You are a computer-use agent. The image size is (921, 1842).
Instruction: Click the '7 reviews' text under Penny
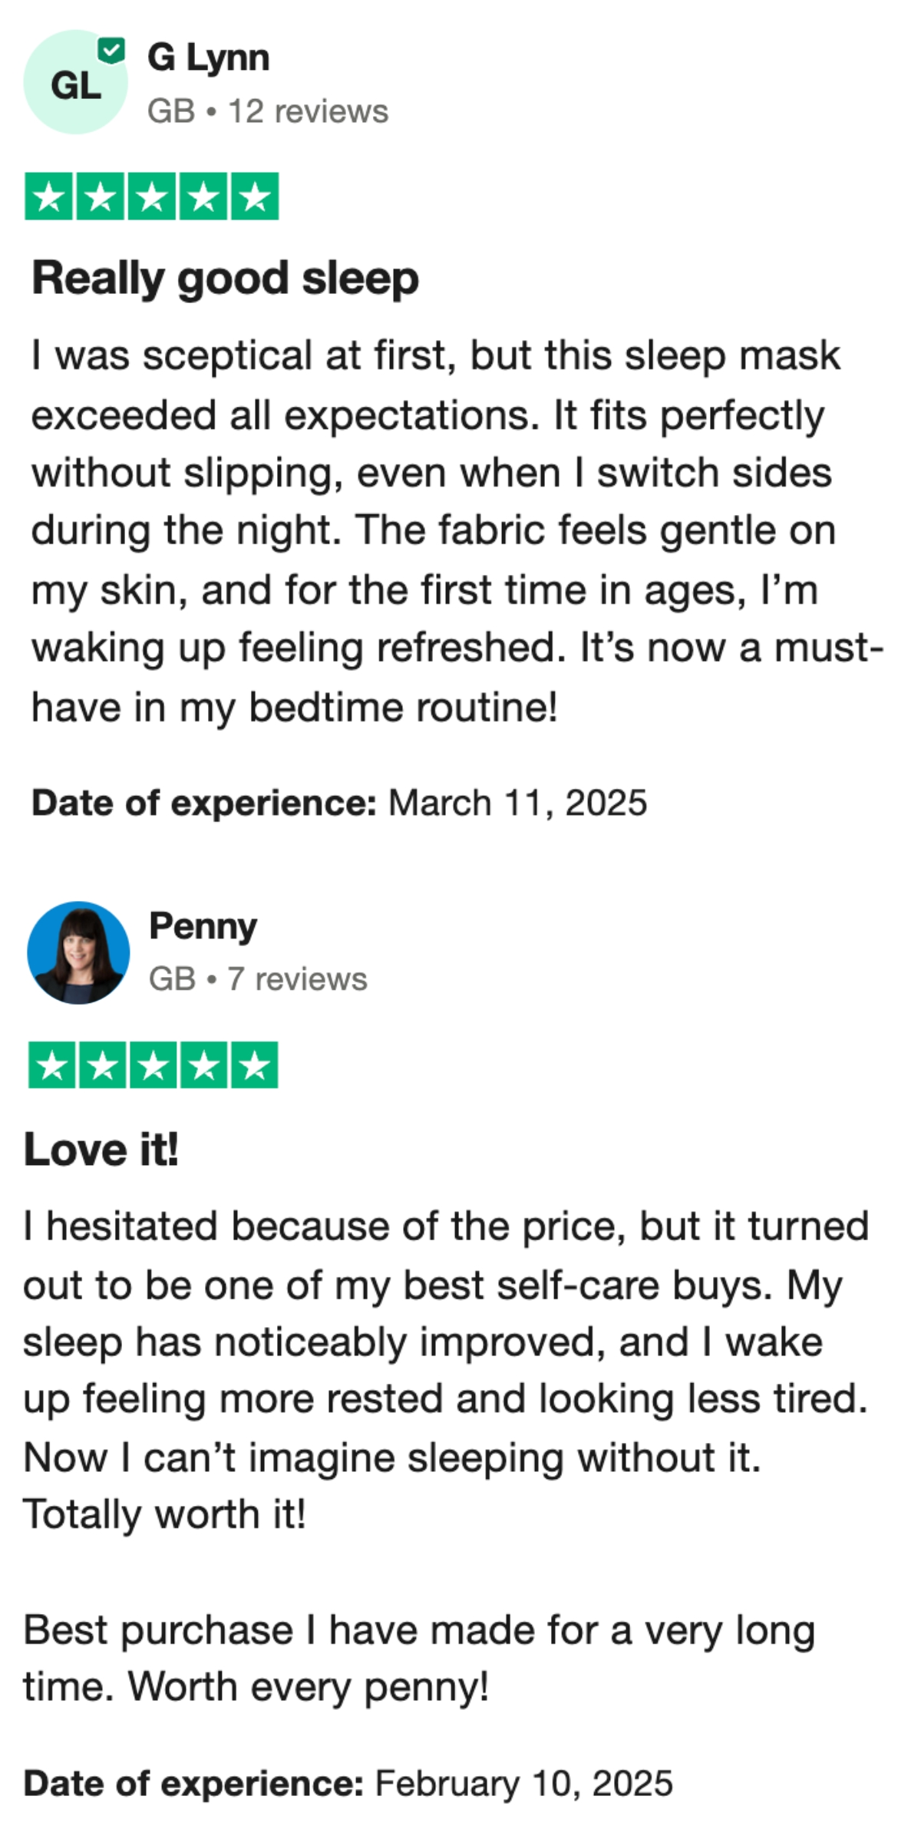click(298, 979)
